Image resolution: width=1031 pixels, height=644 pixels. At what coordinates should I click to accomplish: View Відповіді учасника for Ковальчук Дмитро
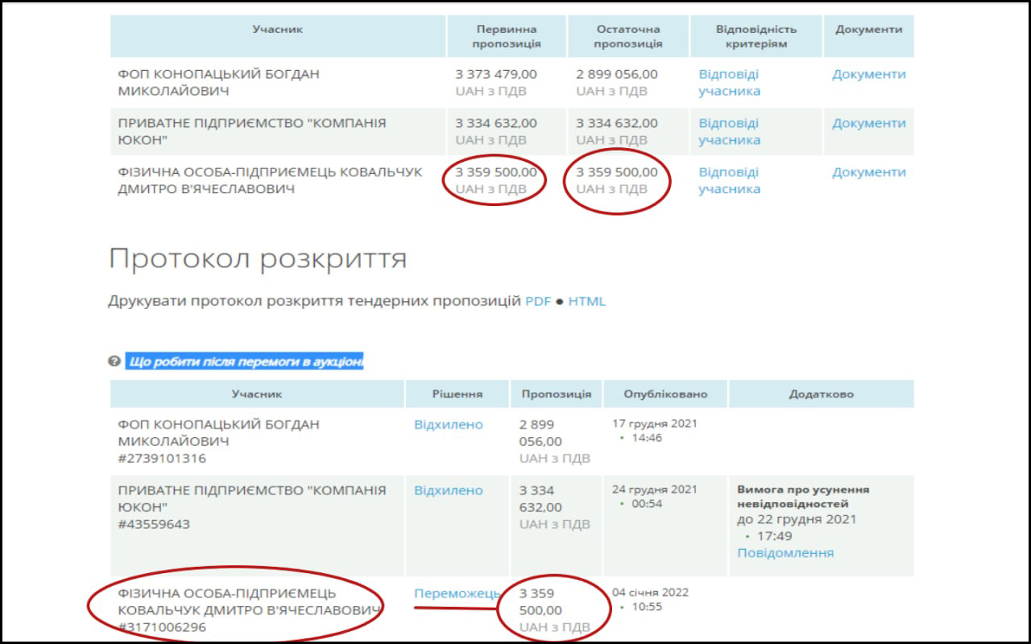pyautogui.click(x=729, y=180)
